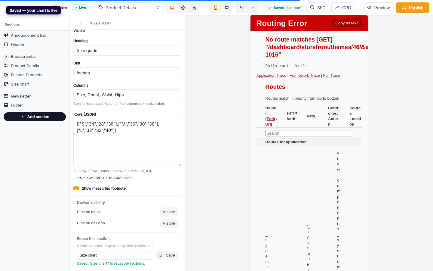Open the CRO panel
Image resolution: width=433 pixels, height=271 pixels.
click(343, 8)
